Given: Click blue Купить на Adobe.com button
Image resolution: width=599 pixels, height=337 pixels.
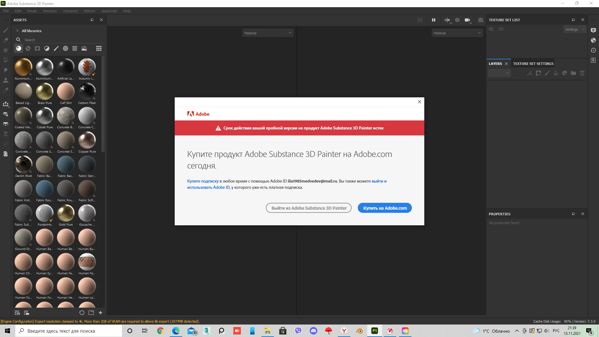Looking at the screenshot, I should point(385,208).
